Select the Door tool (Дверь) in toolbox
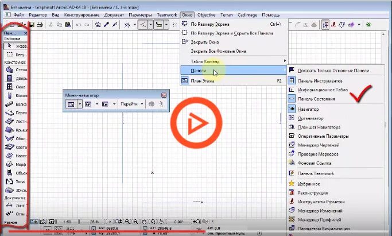 pyautogui.click(x=16, y=78)
